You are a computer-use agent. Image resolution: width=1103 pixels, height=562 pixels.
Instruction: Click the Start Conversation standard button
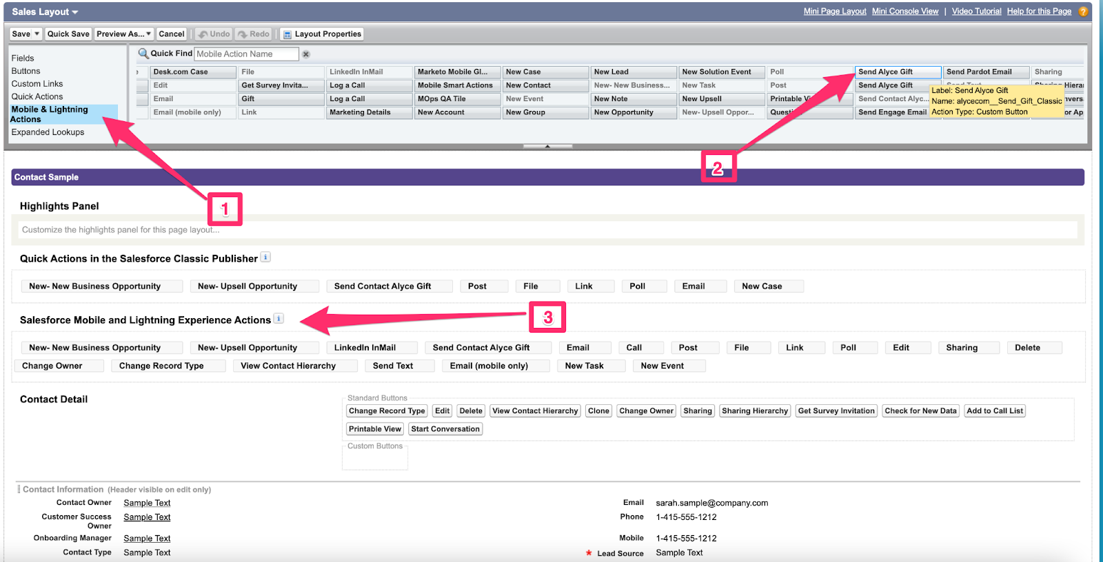click(445, 429)
